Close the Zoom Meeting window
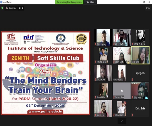This screenshot has width=152, height=126. coord(149,2)
